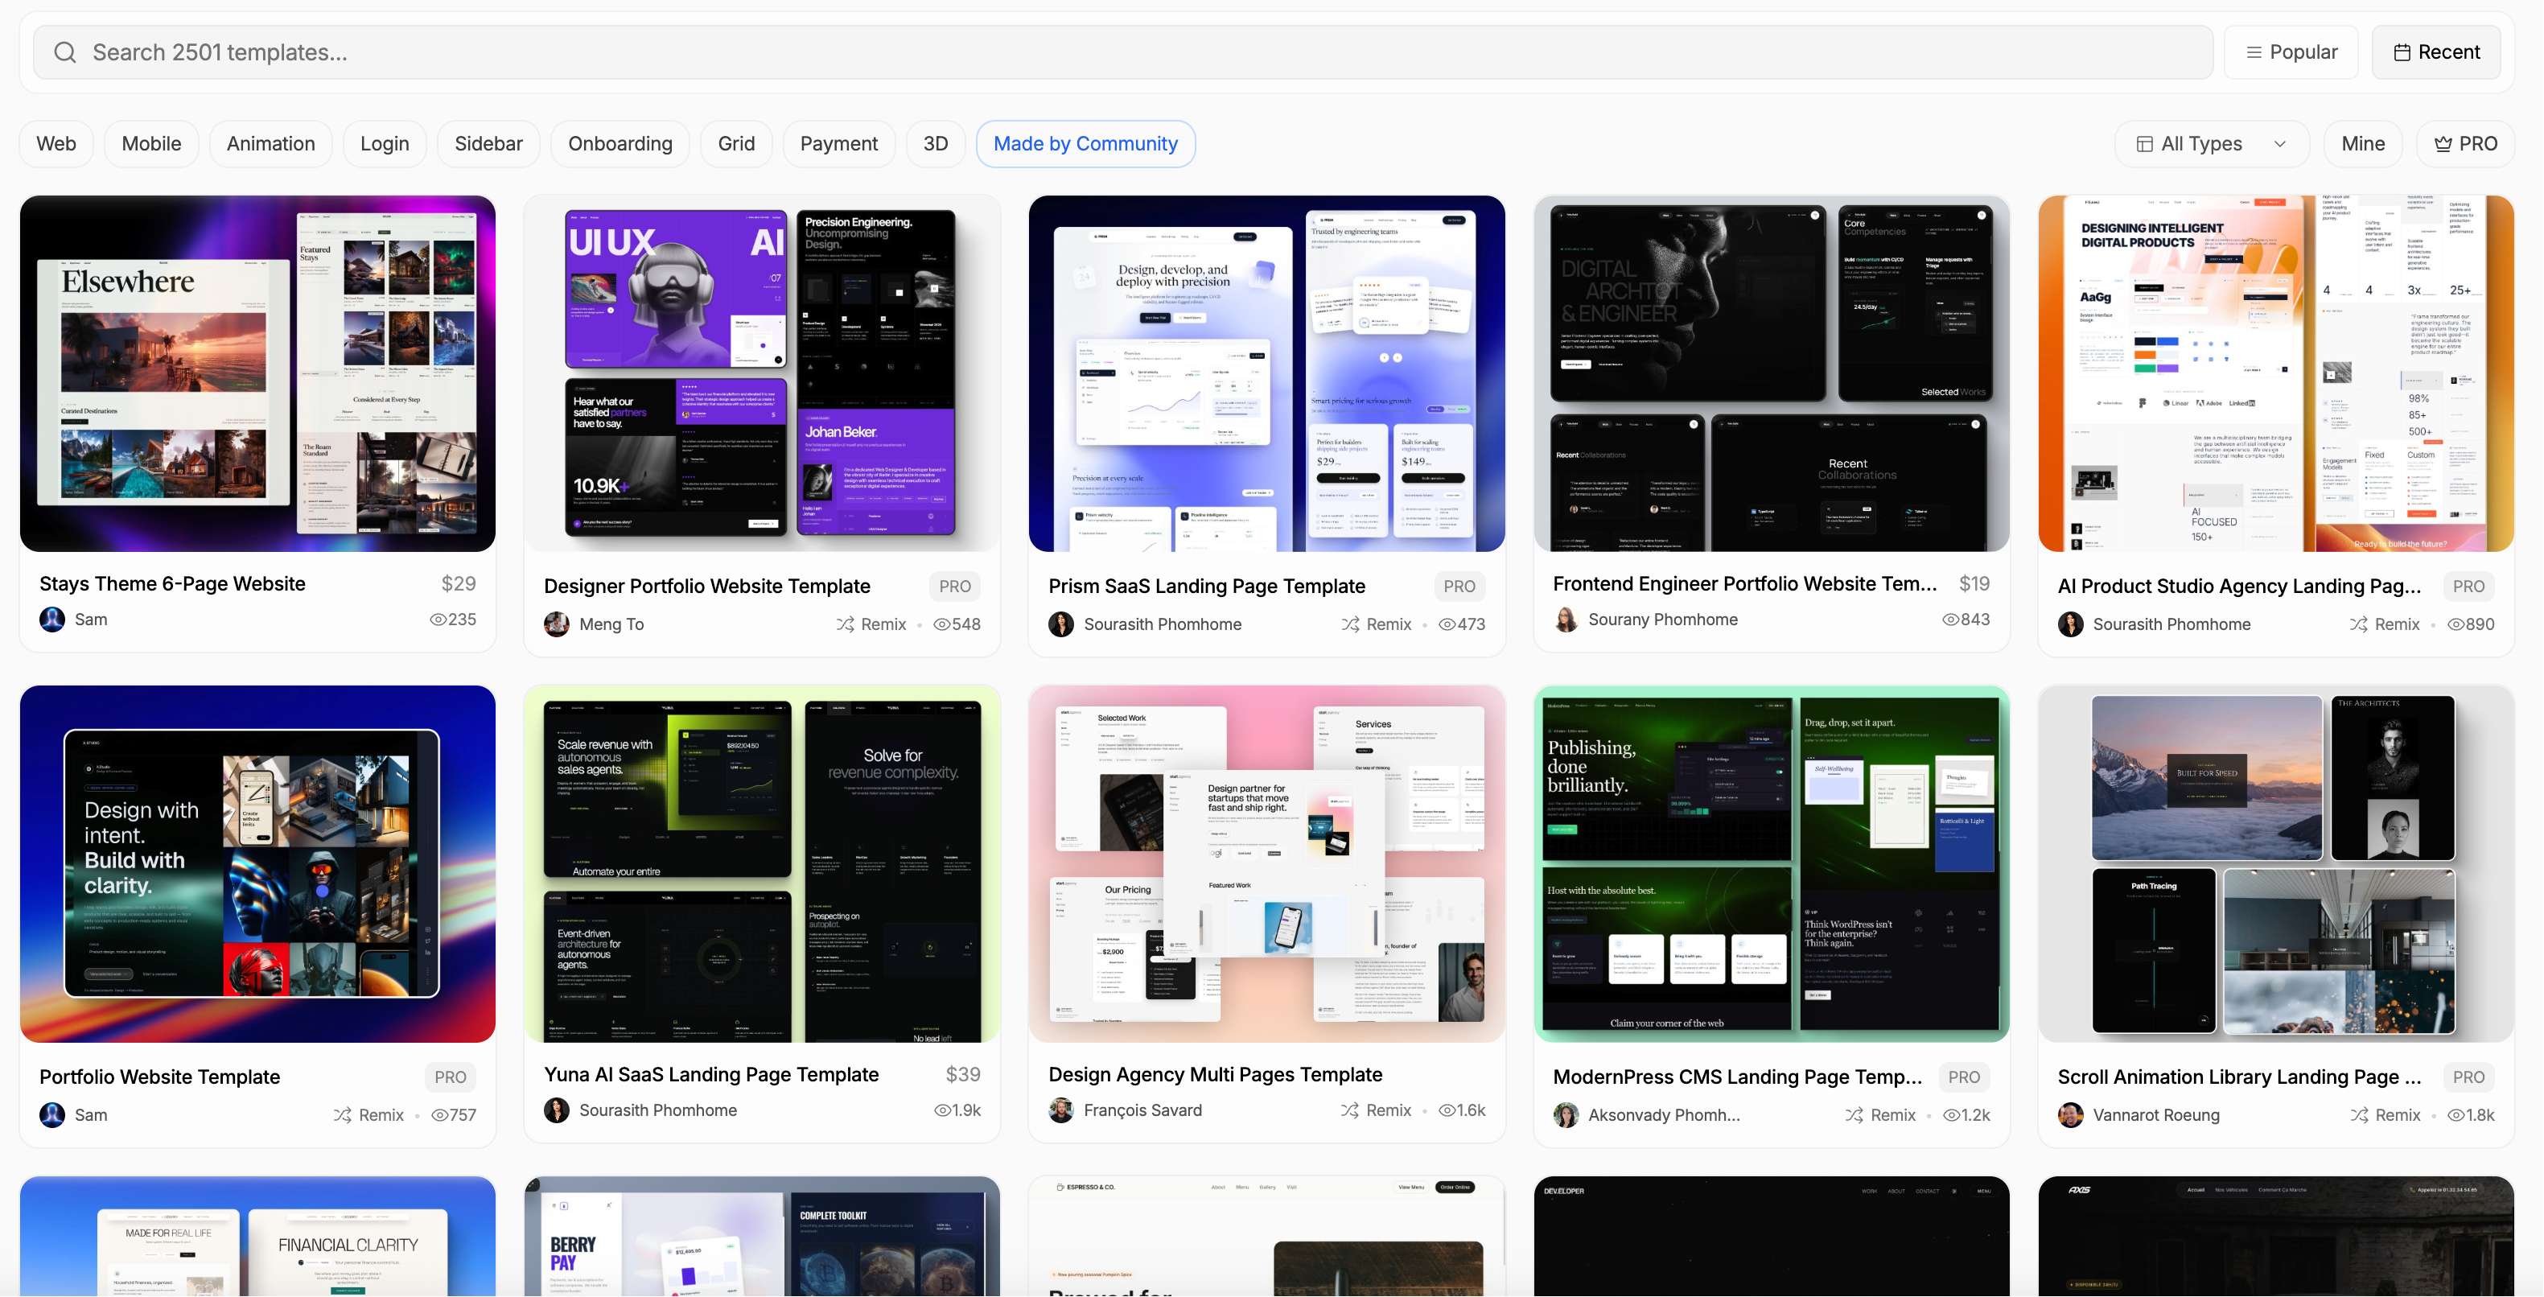Image resolution: width=2544 pixels, height=1297 pixels.
Task: Click Vannarot Roeung's avatar icon
Action: (x=2070, y=1115)
